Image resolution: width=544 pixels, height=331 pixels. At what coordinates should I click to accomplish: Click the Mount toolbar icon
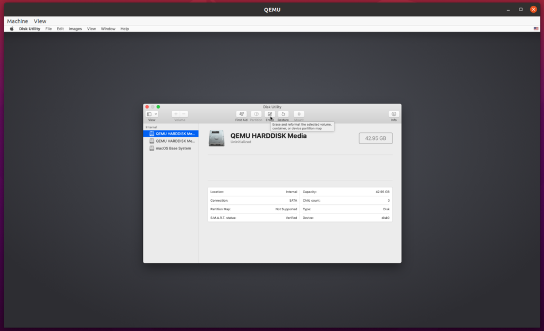coord(299,114)
